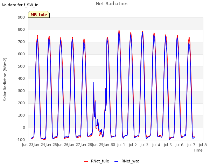The height and width of the screenshot is (168, 224).
Task: Click the 300 y-axis tick label
Action: (x=21, y=91)
